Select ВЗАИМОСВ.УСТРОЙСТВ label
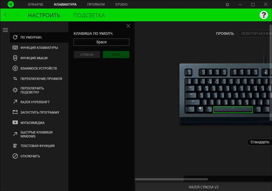The height and width of the screenshot is (191, 272). [39, 68]
